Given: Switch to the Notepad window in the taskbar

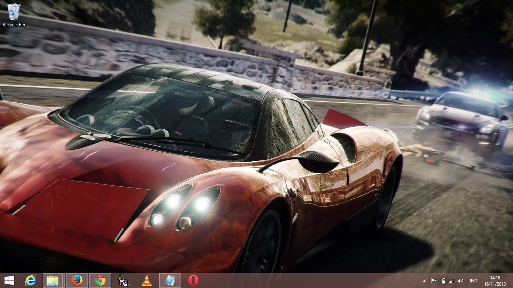Looking at the screenshot, I should (170, 280).
